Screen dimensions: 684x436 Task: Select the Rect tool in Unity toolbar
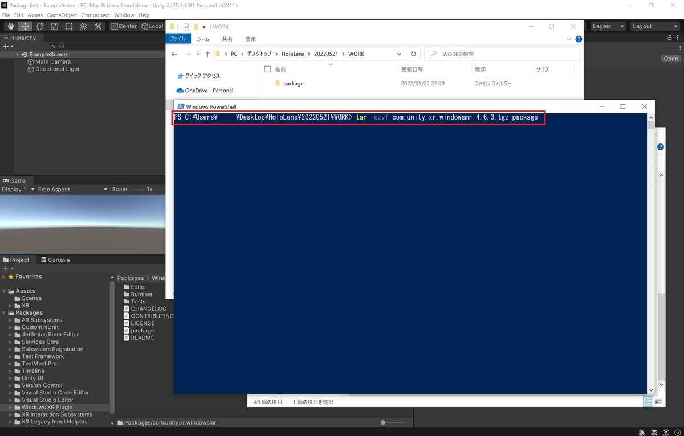pos(69,26)
